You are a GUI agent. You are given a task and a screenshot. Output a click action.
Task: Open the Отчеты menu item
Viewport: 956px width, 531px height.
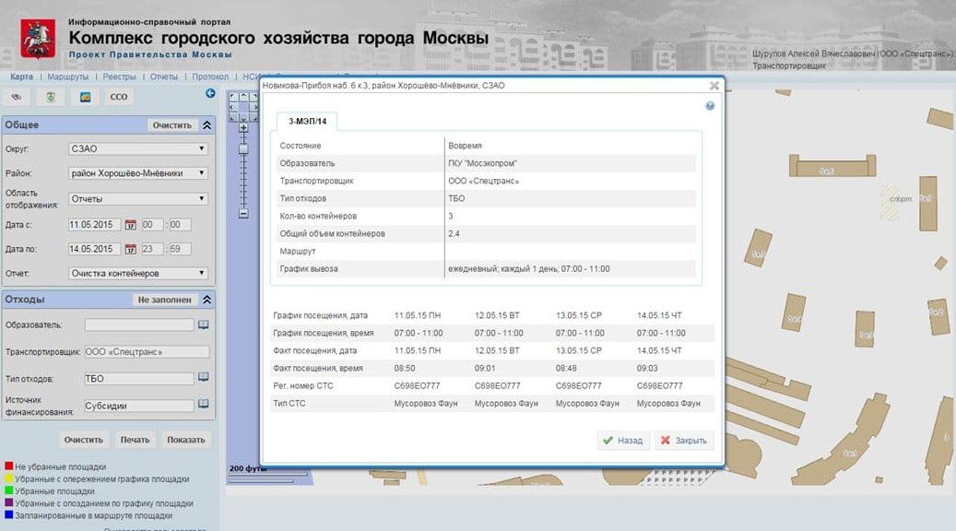pos(164,77)
